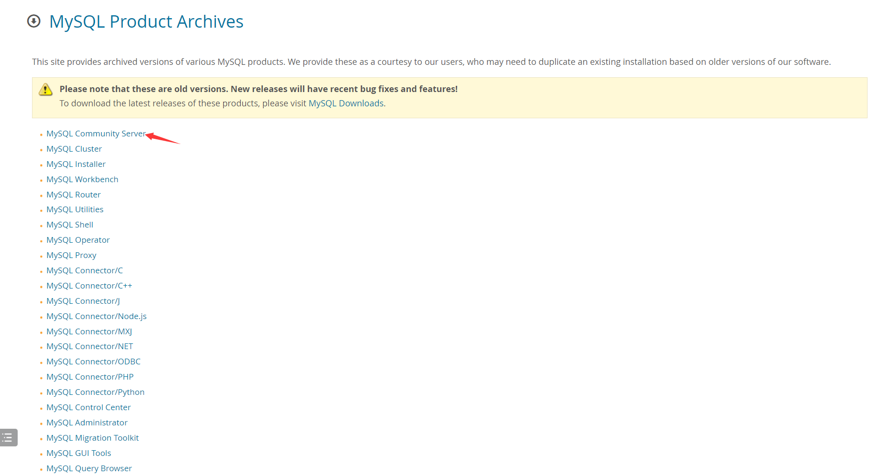Click the bold 'Please note that these are old versions' warning
Screen dimensions: 890x475
[258, 89]
